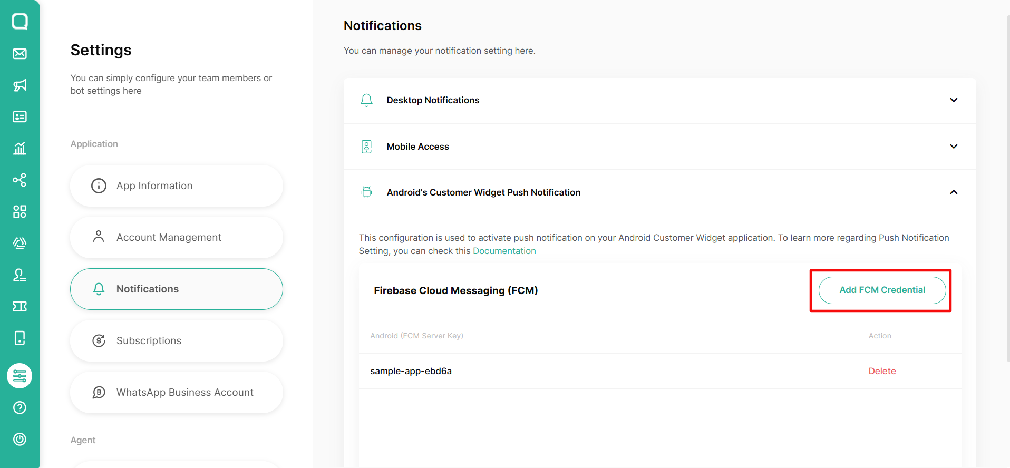
Task: Click the Agent section label
Action: [83, 440]
